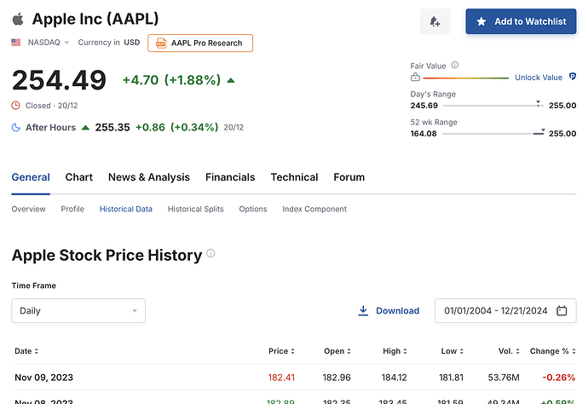The width and height of the screenshot is (588, 404).
Task: Click the Fair Value gradient bar
Action: tap(466, 78)
